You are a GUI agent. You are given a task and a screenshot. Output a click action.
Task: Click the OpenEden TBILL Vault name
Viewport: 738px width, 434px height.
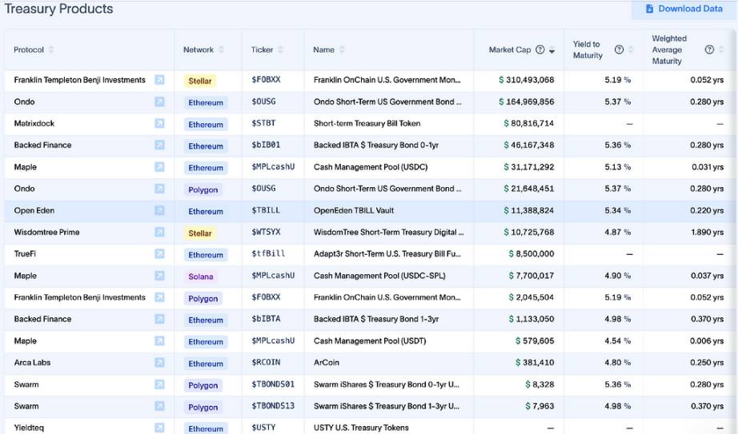(354, 210)
